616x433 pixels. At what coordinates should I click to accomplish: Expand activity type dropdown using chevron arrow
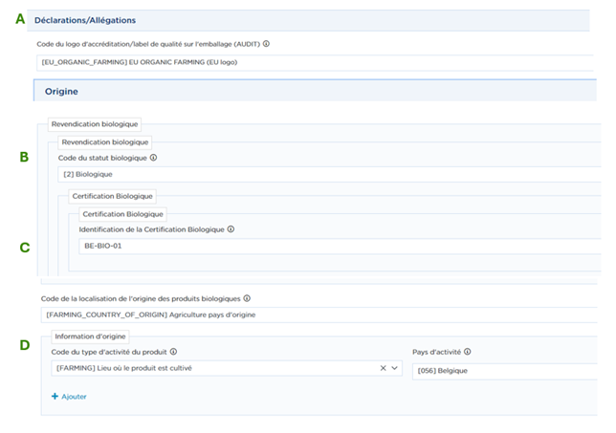click(x=395, y=368)
